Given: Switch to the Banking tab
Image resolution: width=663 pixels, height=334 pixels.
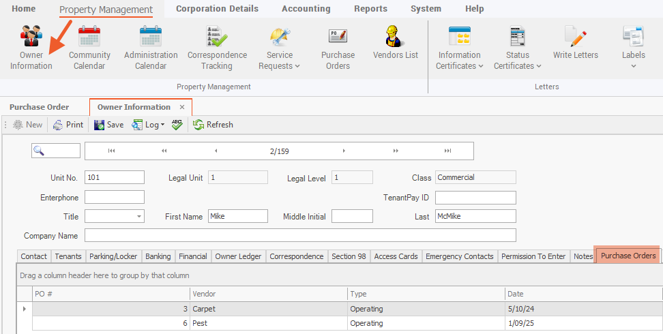Looking at the screenshot, I should pos(158,256).
